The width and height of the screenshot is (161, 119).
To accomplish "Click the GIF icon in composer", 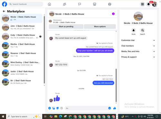I will coord(62,108).
